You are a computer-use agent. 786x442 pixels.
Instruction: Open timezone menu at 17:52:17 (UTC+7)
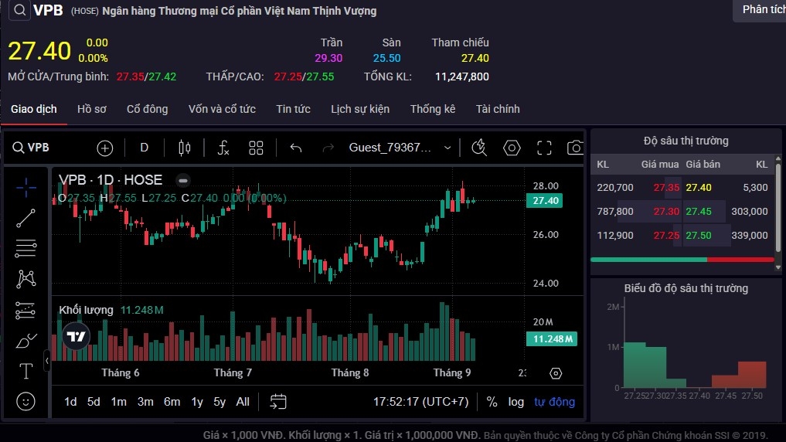[x=420, y=402]
